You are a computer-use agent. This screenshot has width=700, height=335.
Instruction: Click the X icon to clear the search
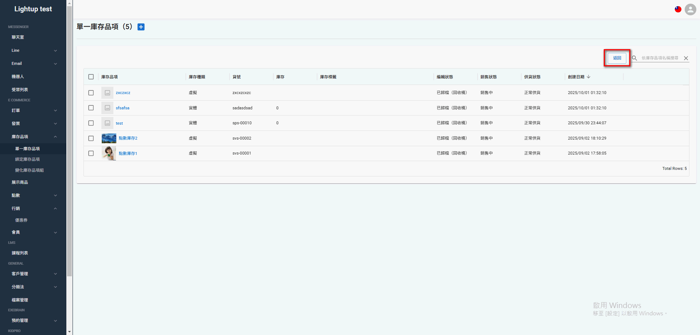point(686,58)
